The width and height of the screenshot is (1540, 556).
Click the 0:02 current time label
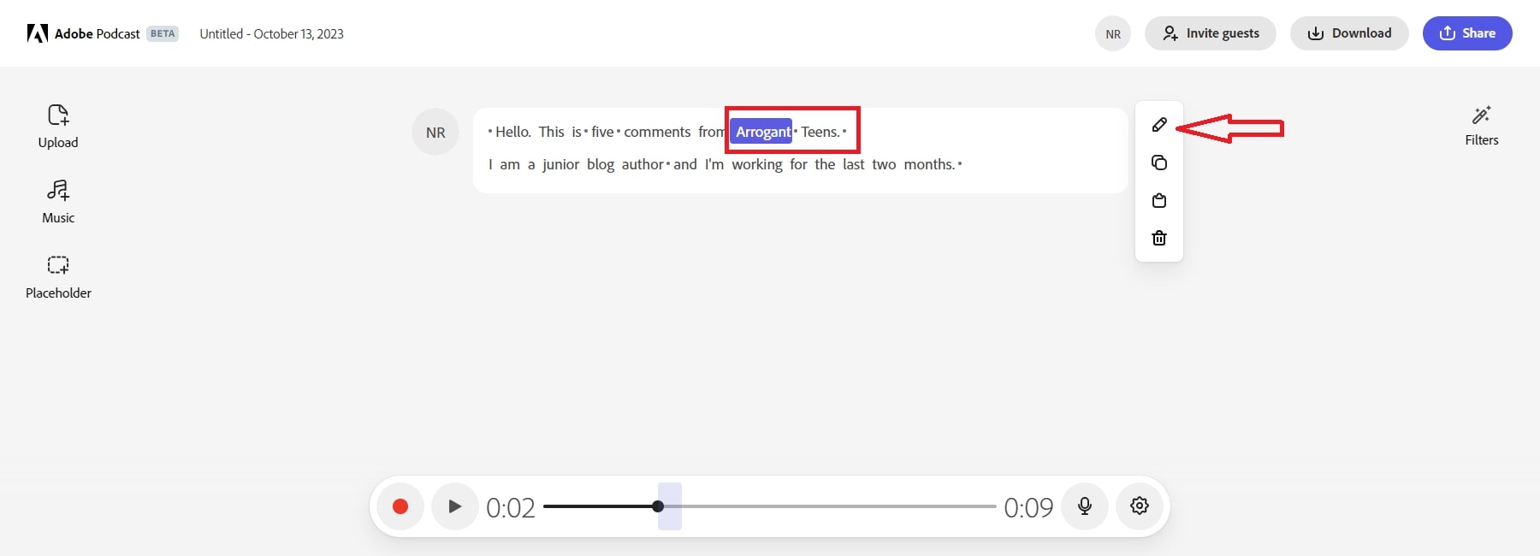pyautogui.click(x=511, y=507)
